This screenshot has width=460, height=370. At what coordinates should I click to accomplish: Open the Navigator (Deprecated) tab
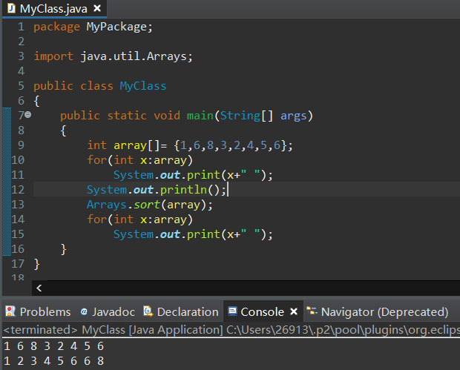click(x=377, y=311)
